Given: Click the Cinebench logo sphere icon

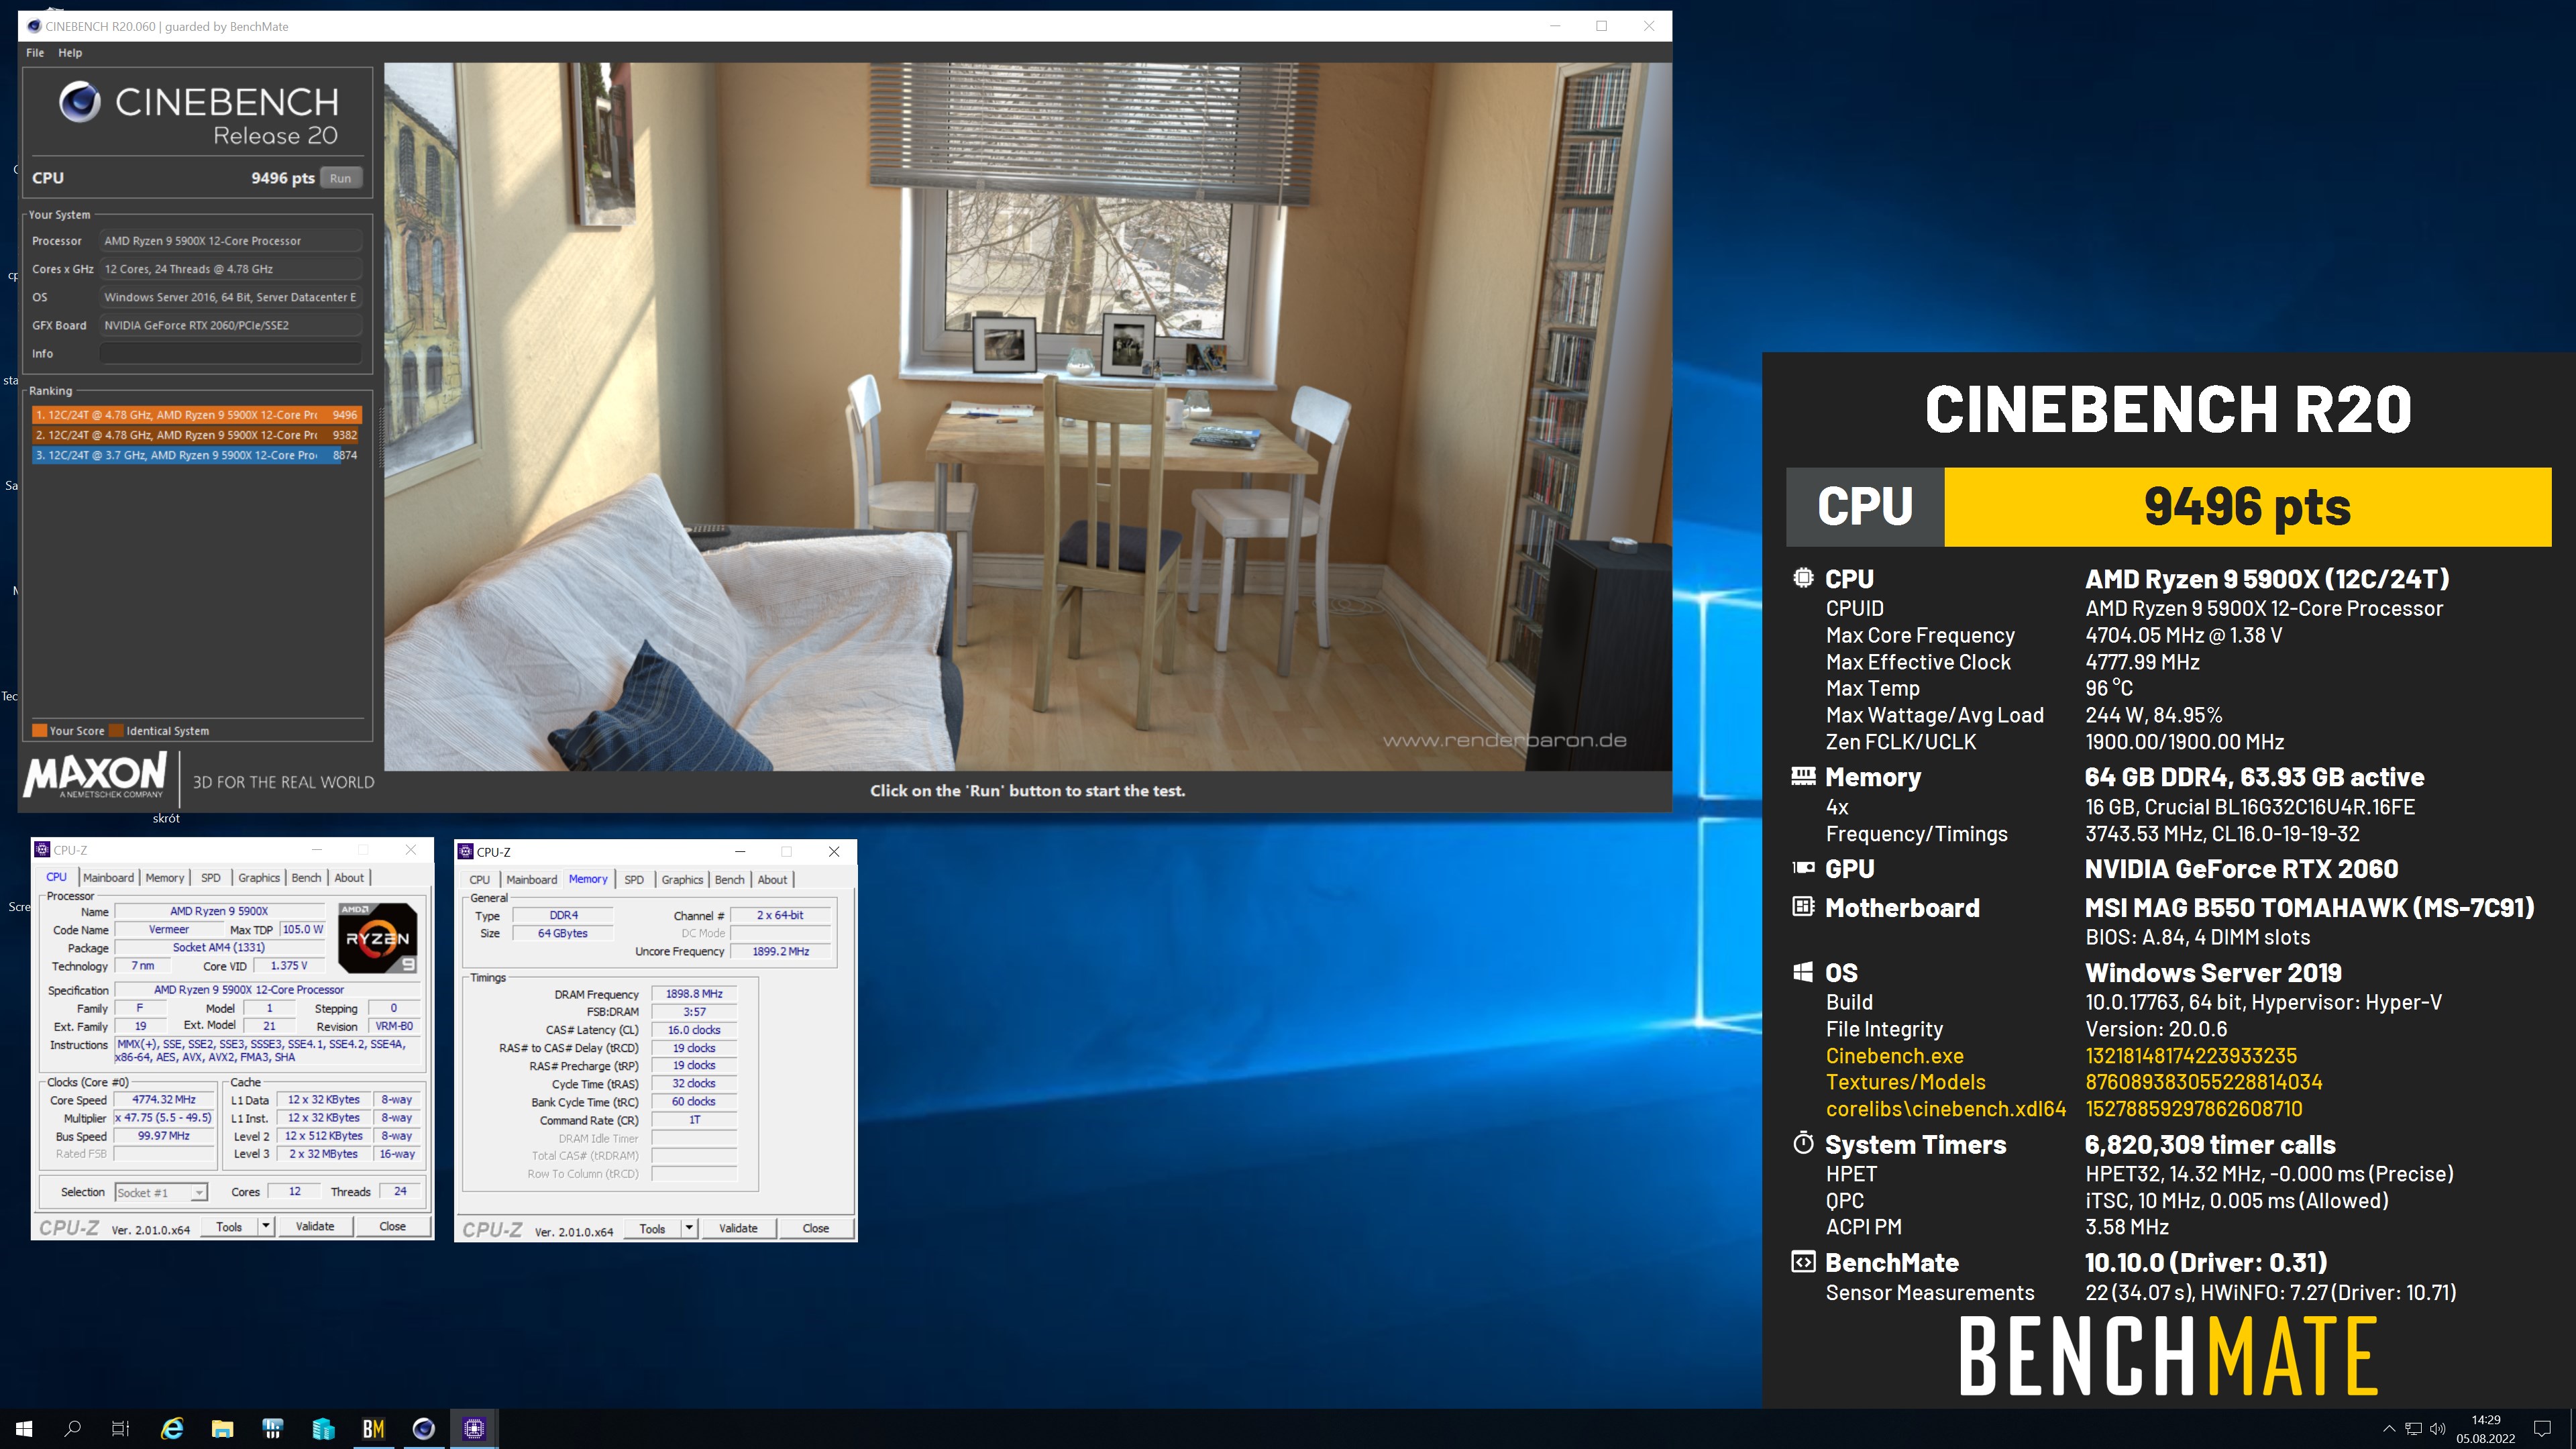Looking at the screenshot, I should (80, 101).
